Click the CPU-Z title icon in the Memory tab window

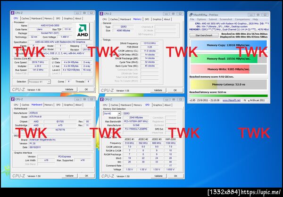[101, 14]
